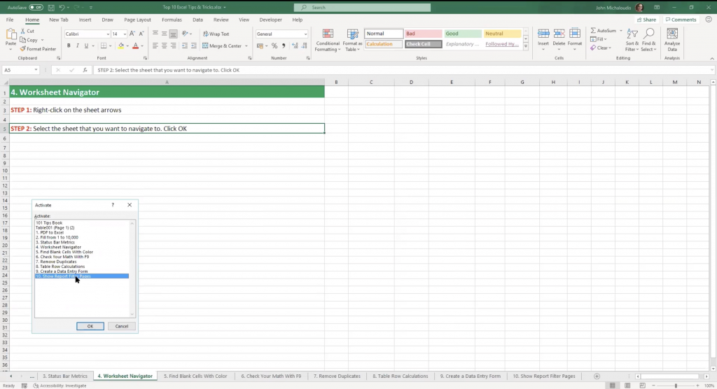Open the Insert ribbon tab

coord(85,20)
